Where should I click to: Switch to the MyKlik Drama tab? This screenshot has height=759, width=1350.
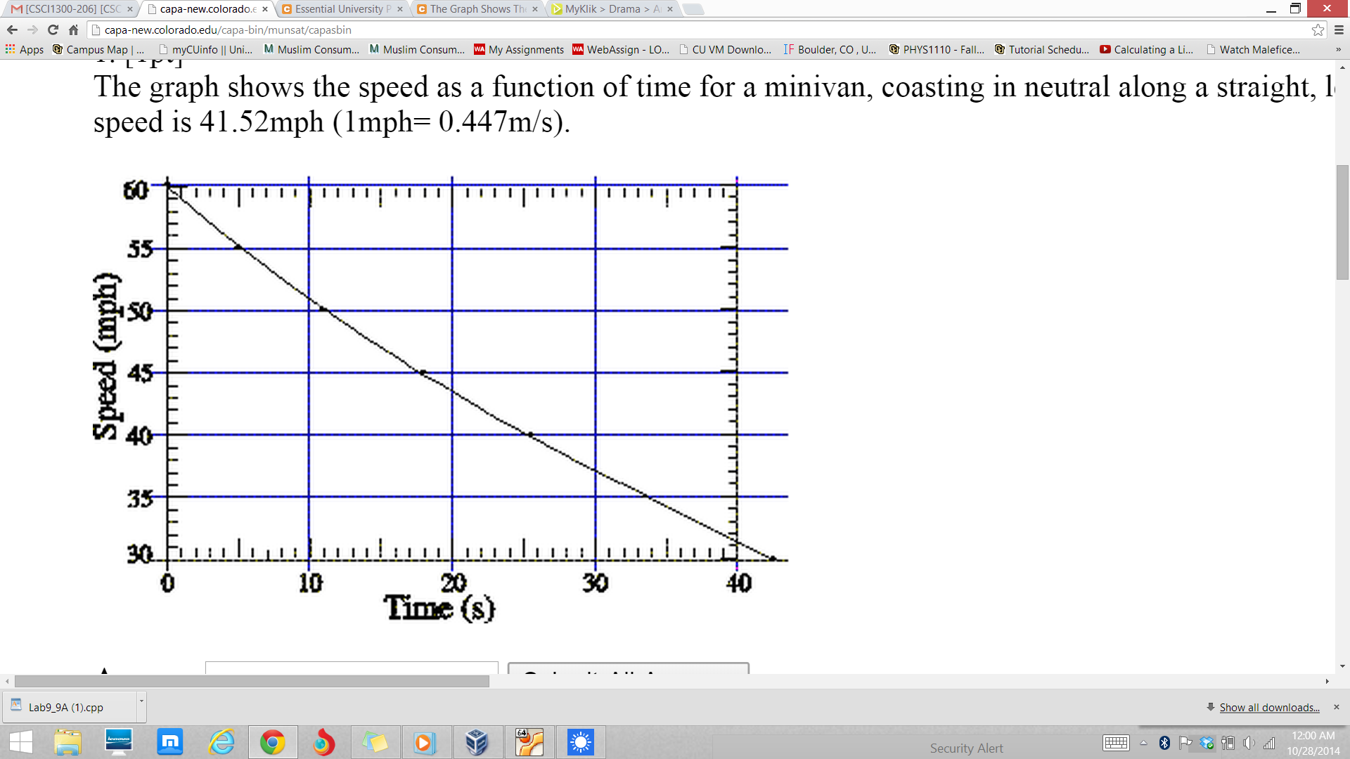pos(607,9)
